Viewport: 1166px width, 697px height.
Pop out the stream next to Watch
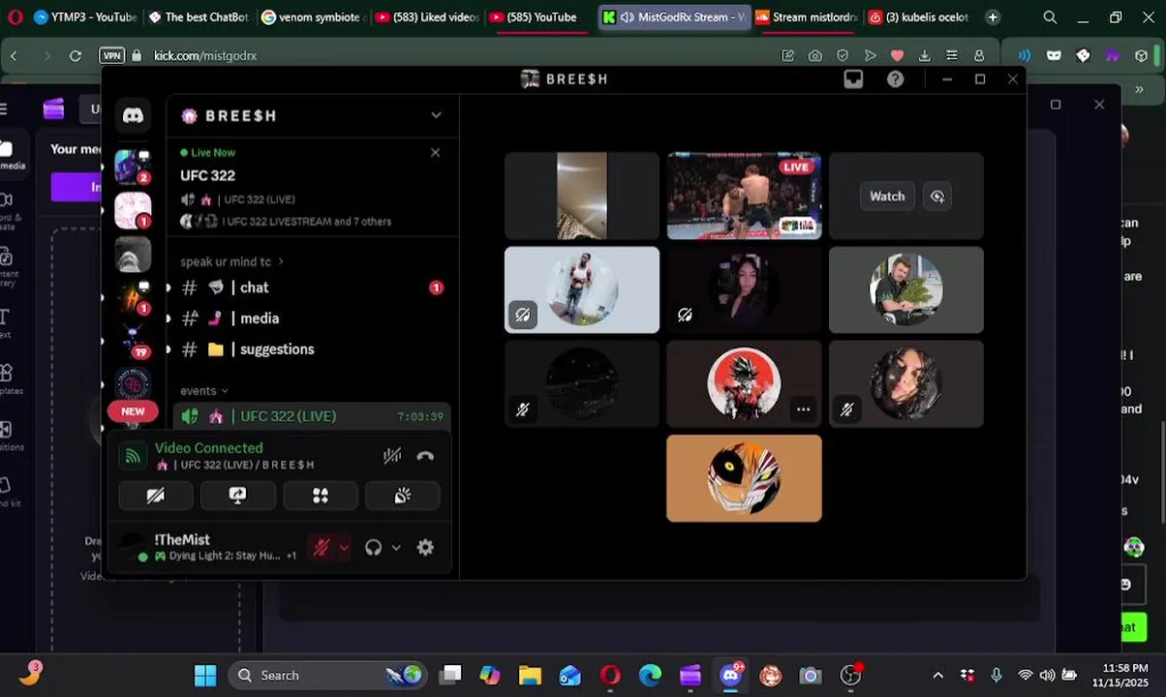click(937, 197)
